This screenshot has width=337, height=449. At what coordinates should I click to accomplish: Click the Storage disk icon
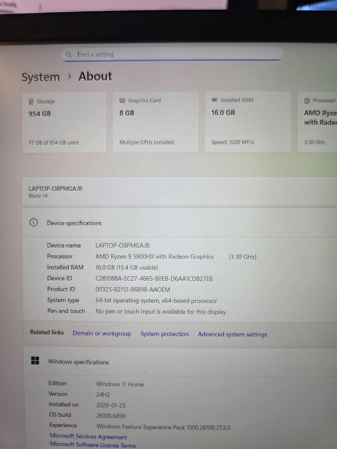click(31, 102)
